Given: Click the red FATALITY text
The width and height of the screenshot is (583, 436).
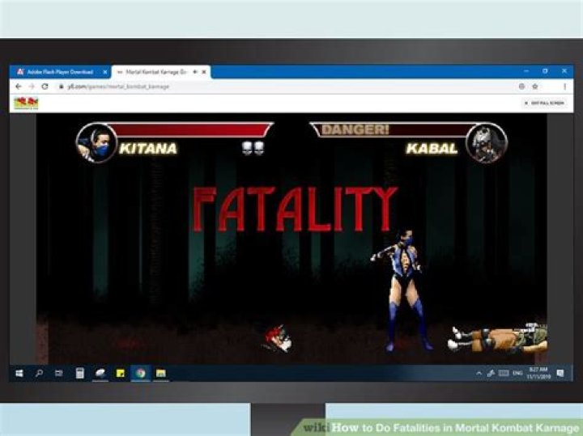Looking at the screenshot, I should 296,209.
